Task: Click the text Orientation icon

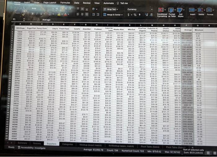Action: coord(94,9)
